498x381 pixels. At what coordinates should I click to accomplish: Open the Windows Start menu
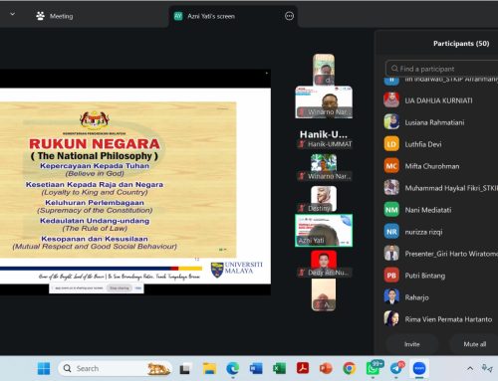pyautogui.click(x=44, y=368)
